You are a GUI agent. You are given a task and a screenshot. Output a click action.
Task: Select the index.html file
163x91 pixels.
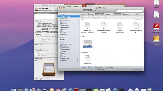(x=88, y=60)
